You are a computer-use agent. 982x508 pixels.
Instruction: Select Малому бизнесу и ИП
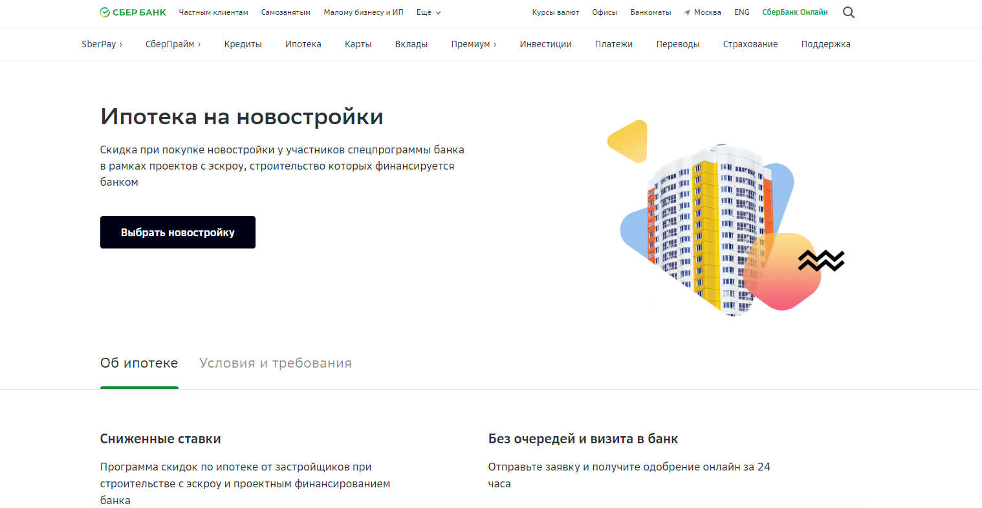[x=364, y=12]
